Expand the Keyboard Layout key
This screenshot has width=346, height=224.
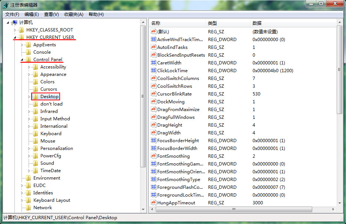point(22,200)
